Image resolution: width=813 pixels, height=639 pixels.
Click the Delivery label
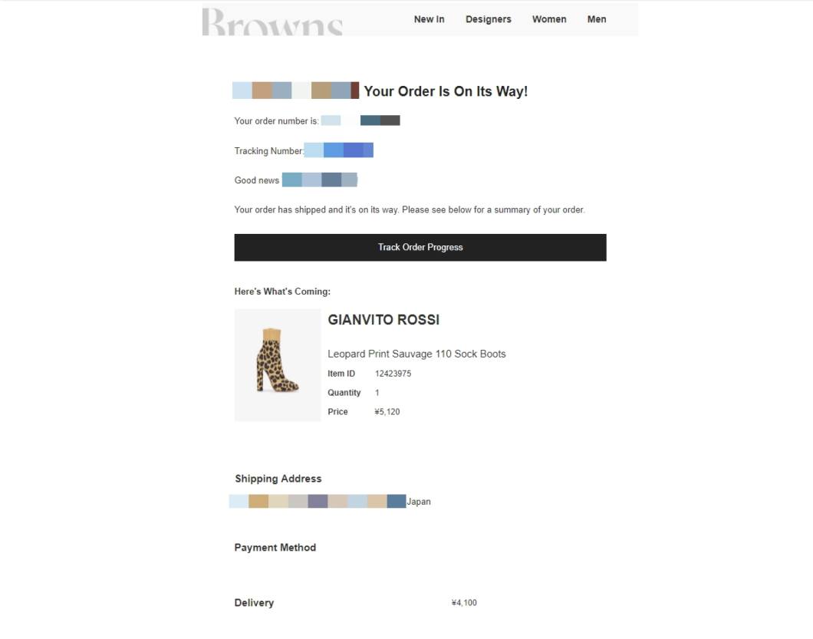pos(254,603)
